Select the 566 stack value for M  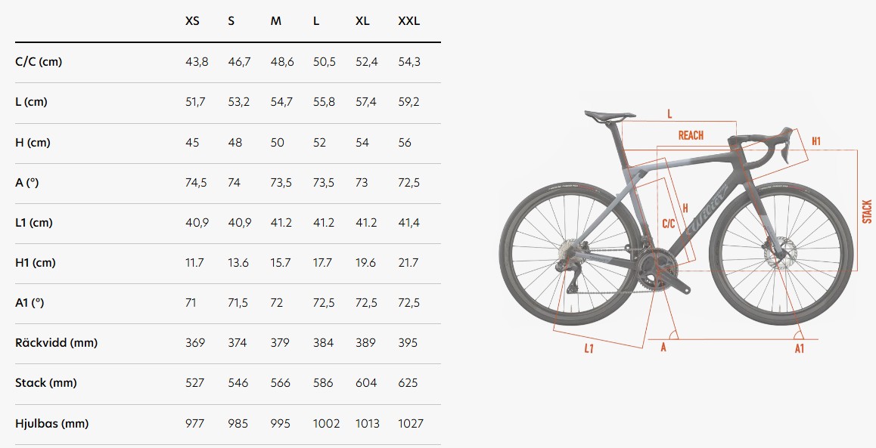pos(281,383)
